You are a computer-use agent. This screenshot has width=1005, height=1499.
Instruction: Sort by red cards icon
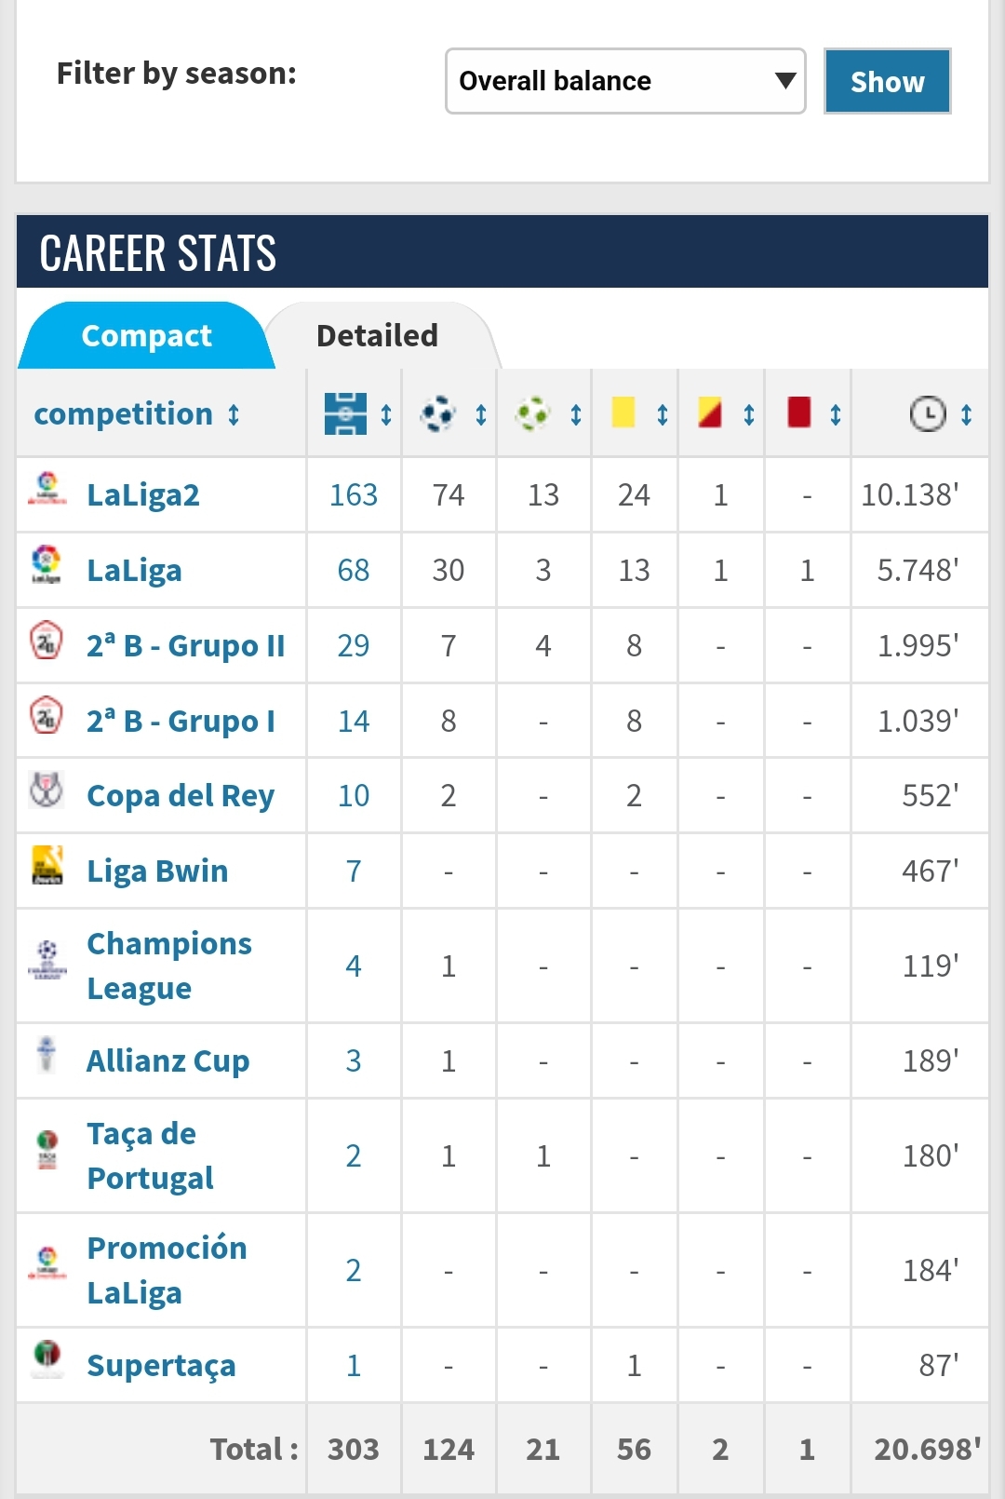(x=798, y=412)
